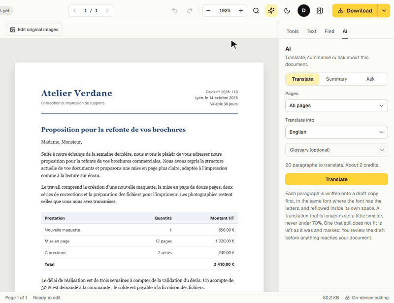Viewport: 394px width, 303px height.
Task: Select the AI tab
Action: 345,31
